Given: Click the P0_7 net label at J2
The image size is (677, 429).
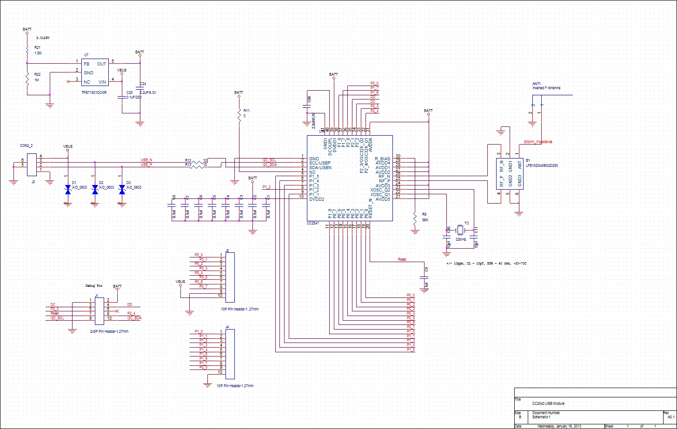Looking at the screenshot, I should click(203, 286).
